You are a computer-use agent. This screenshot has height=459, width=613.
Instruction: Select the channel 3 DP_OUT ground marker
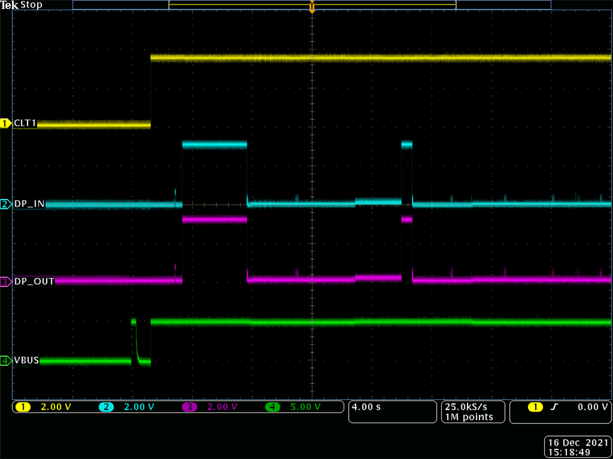6,281
